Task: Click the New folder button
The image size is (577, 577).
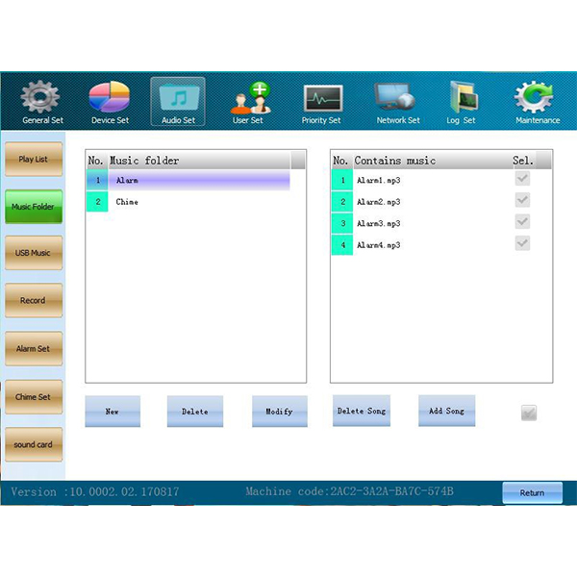Action: pos(113,412)
